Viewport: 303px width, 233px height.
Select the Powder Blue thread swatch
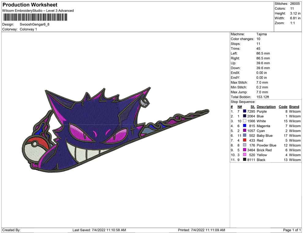coord(245,145)
